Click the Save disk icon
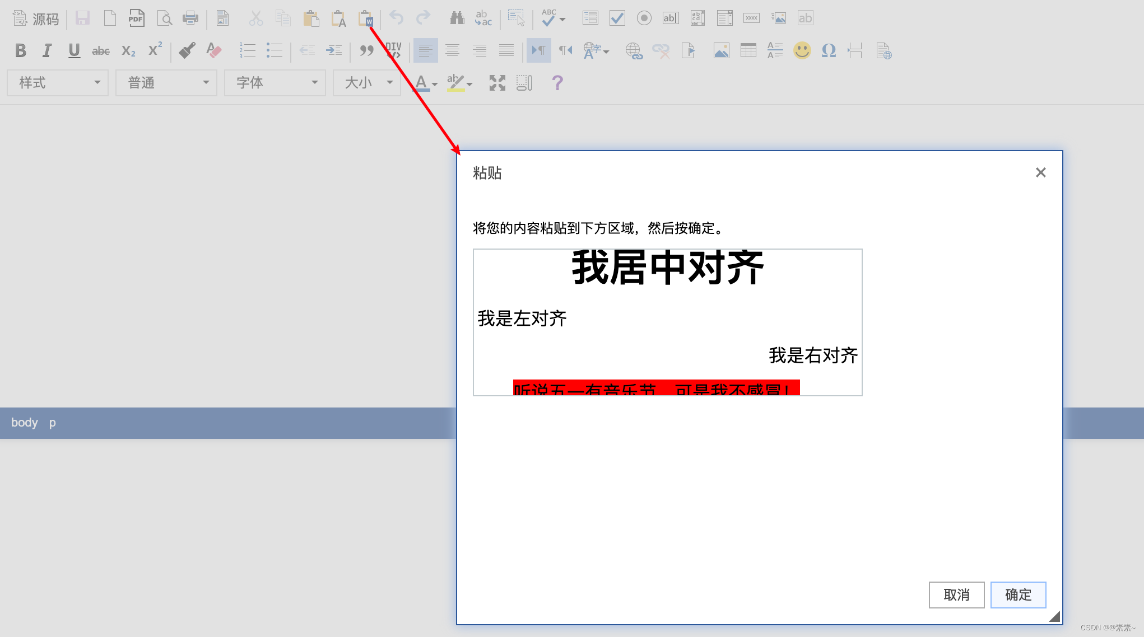The height and width of the screenshot is (637, 1144). pos(83,18)
